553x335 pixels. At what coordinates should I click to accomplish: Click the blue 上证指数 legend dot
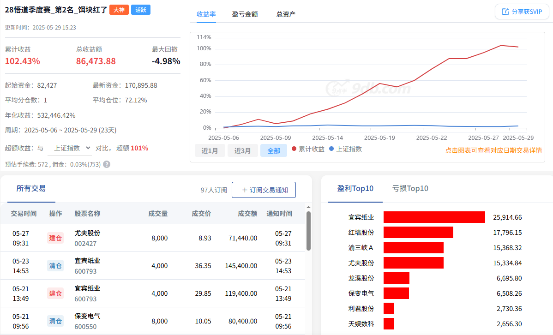[331, 149]
